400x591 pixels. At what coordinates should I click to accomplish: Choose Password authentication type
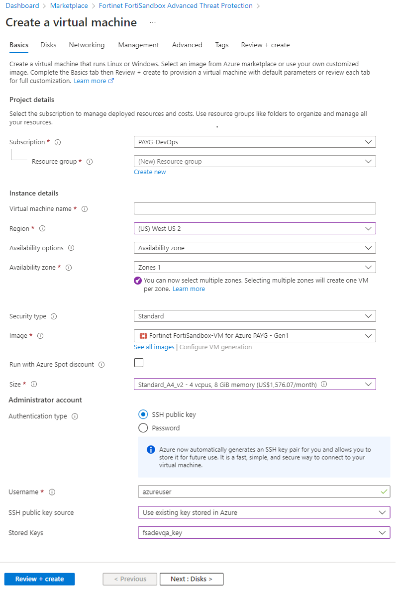click(x=143, y=428)
